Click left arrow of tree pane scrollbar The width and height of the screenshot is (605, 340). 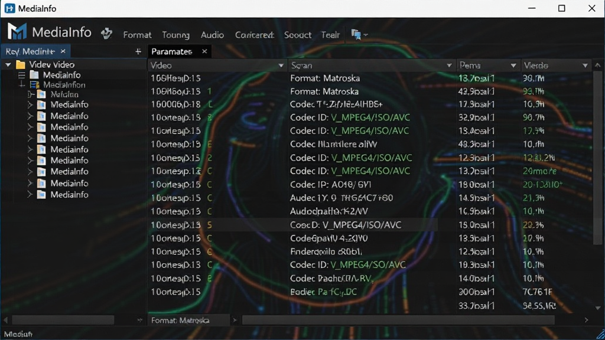[x=5, y=320]
